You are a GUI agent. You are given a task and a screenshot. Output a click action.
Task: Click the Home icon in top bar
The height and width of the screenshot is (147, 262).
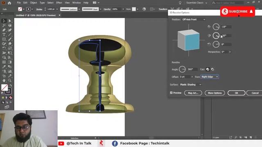9,3
